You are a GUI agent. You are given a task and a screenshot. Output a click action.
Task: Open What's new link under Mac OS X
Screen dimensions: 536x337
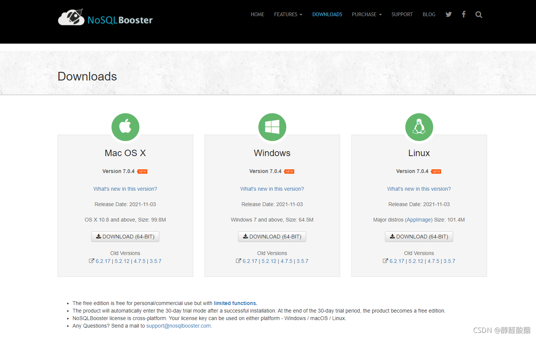(125, 189)
